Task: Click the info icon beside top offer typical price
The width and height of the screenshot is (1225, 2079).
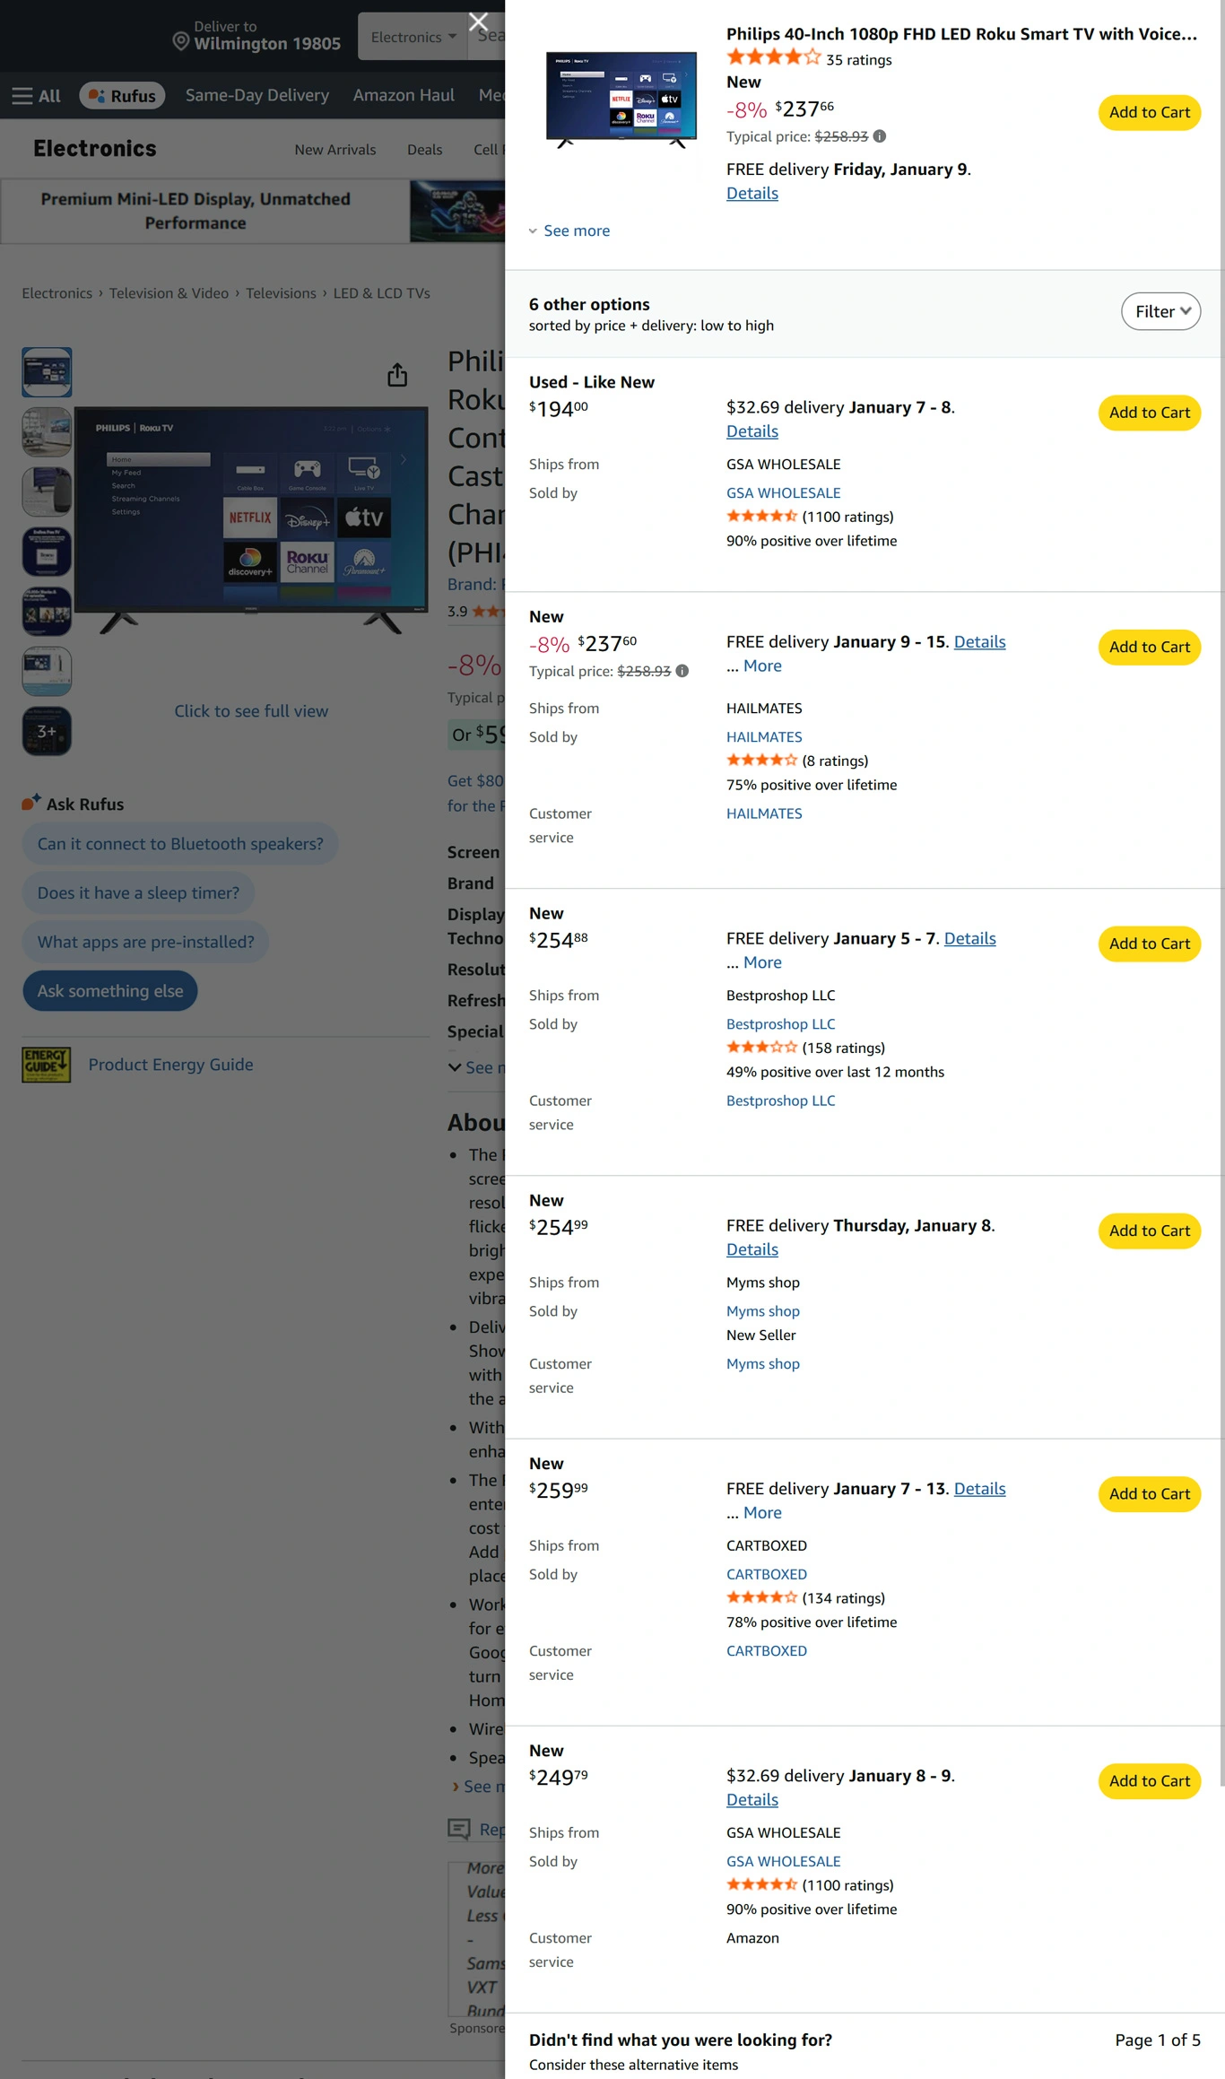Action: click(x=880, y=136)
